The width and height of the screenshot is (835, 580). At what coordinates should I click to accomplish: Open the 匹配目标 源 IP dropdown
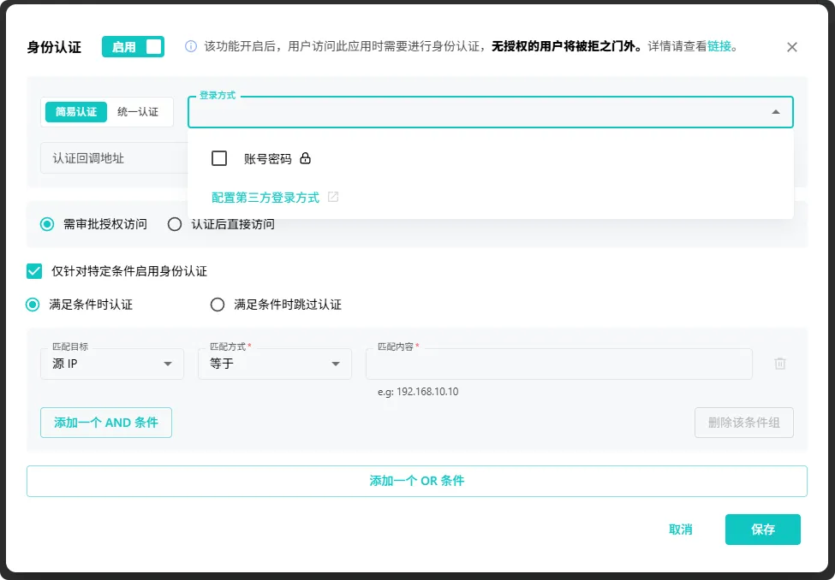click(x=112, y=364)
